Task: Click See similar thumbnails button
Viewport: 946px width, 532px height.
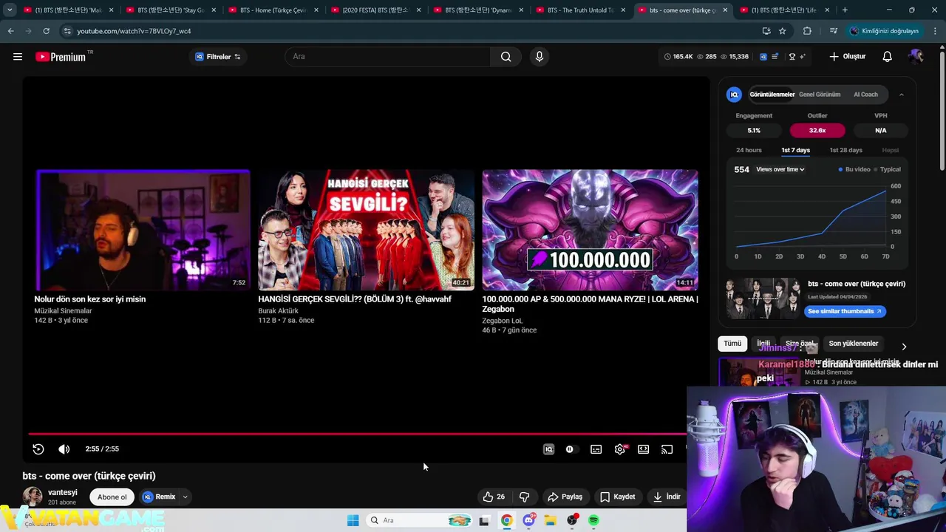Action: point(845,311)
